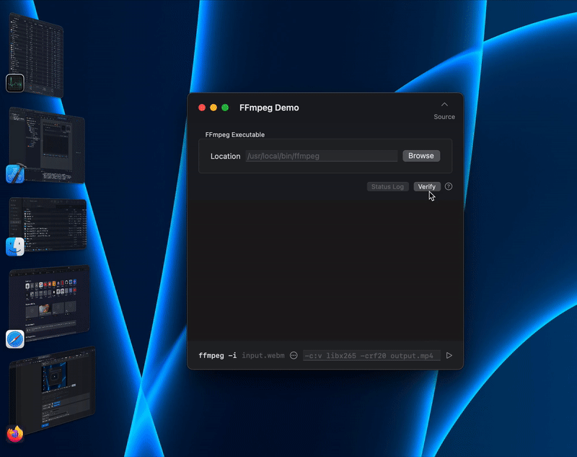Screen dimensions: 577x457
Task: Minimize the FFmpeg Demo window
Action: tap(213, 108)
